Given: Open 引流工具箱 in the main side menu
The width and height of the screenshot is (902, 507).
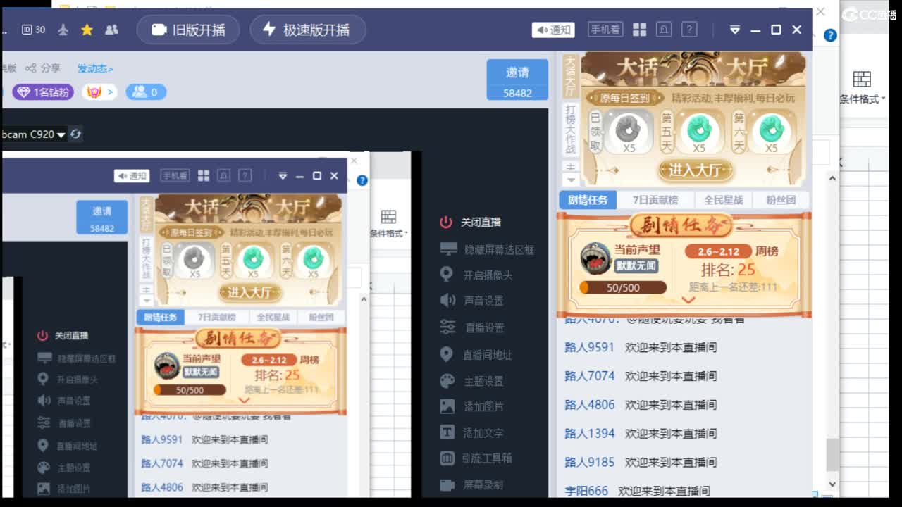Looking at the screenshot, I should pyautogui.click(x=476, y=458).
